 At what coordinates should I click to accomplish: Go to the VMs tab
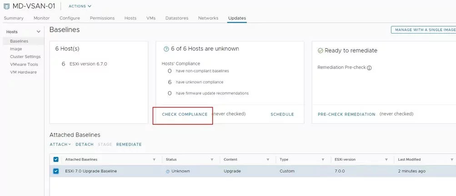151,18
